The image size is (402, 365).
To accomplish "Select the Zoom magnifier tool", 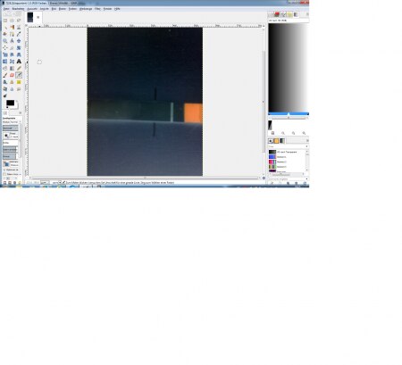I will point(5,41).
